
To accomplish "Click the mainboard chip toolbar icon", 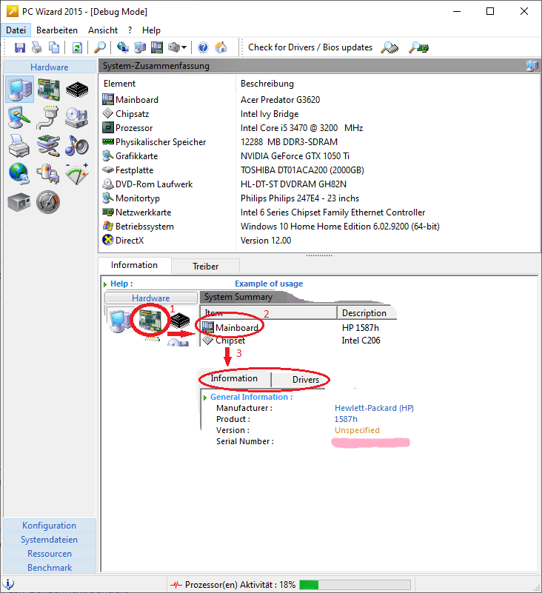I will point(157,47).
